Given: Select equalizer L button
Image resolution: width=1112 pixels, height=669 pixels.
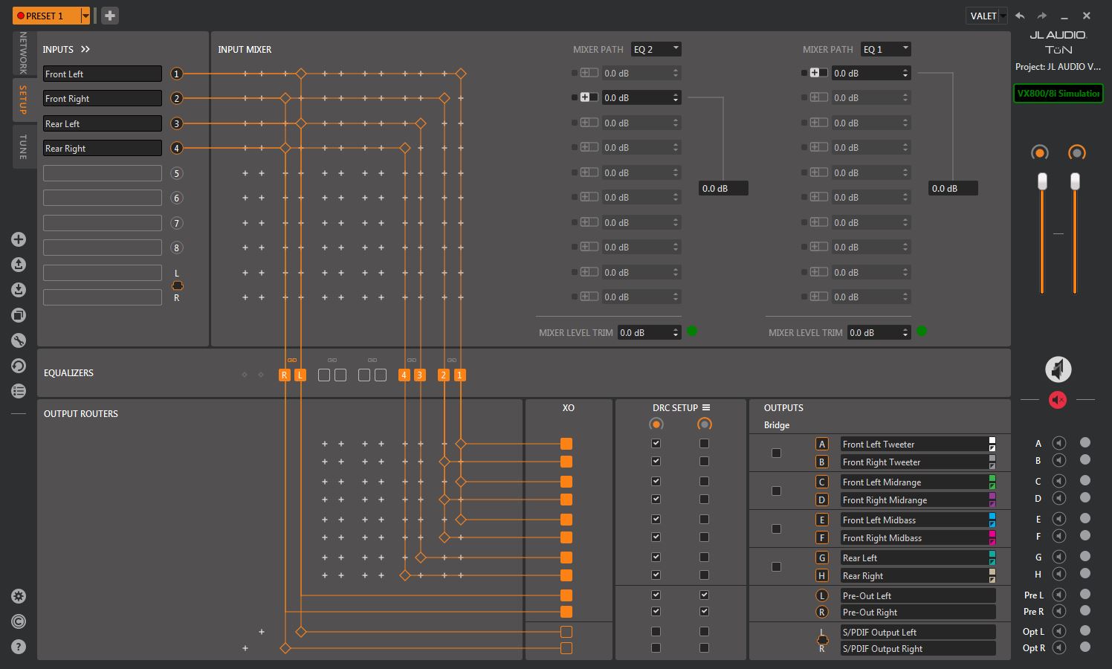Looking at the screenshot, I should click(x=300, y=375).
